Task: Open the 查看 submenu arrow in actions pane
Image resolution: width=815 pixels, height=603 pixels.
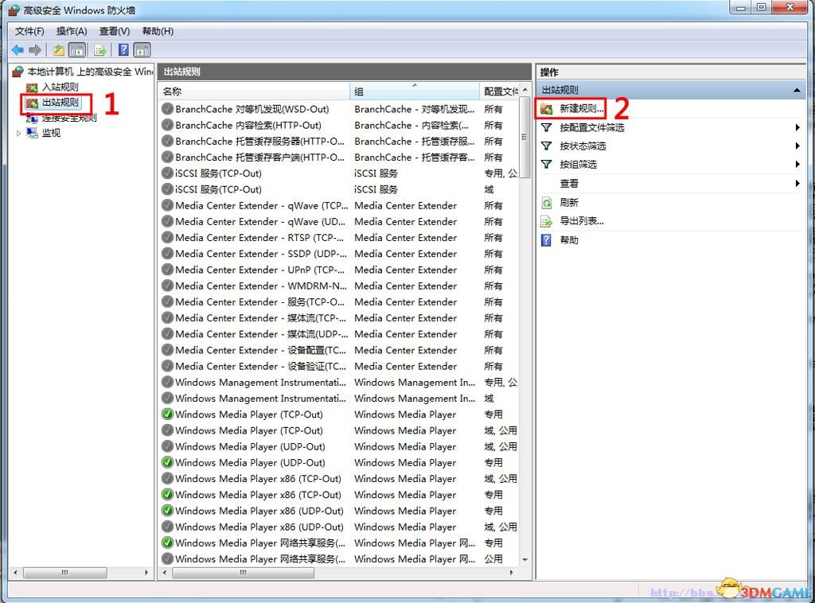Action: point(797,183)
